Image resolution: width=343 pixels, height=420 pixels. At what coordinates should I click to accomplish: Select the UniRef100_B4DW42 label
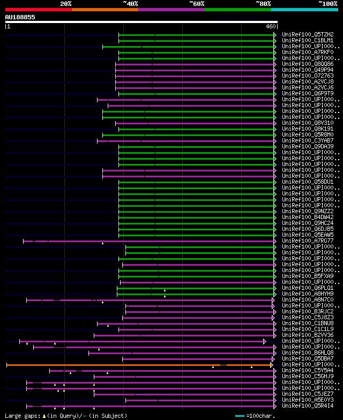[308, 217]
